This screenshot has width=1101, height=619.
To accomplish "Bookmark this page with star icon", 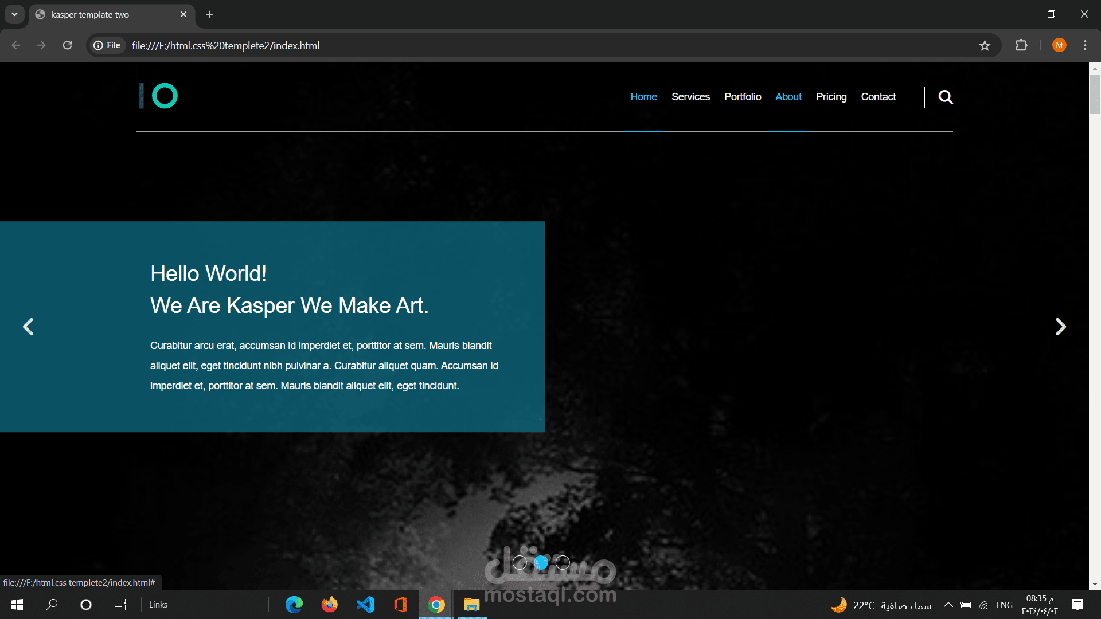I will (x=985, y=46).
